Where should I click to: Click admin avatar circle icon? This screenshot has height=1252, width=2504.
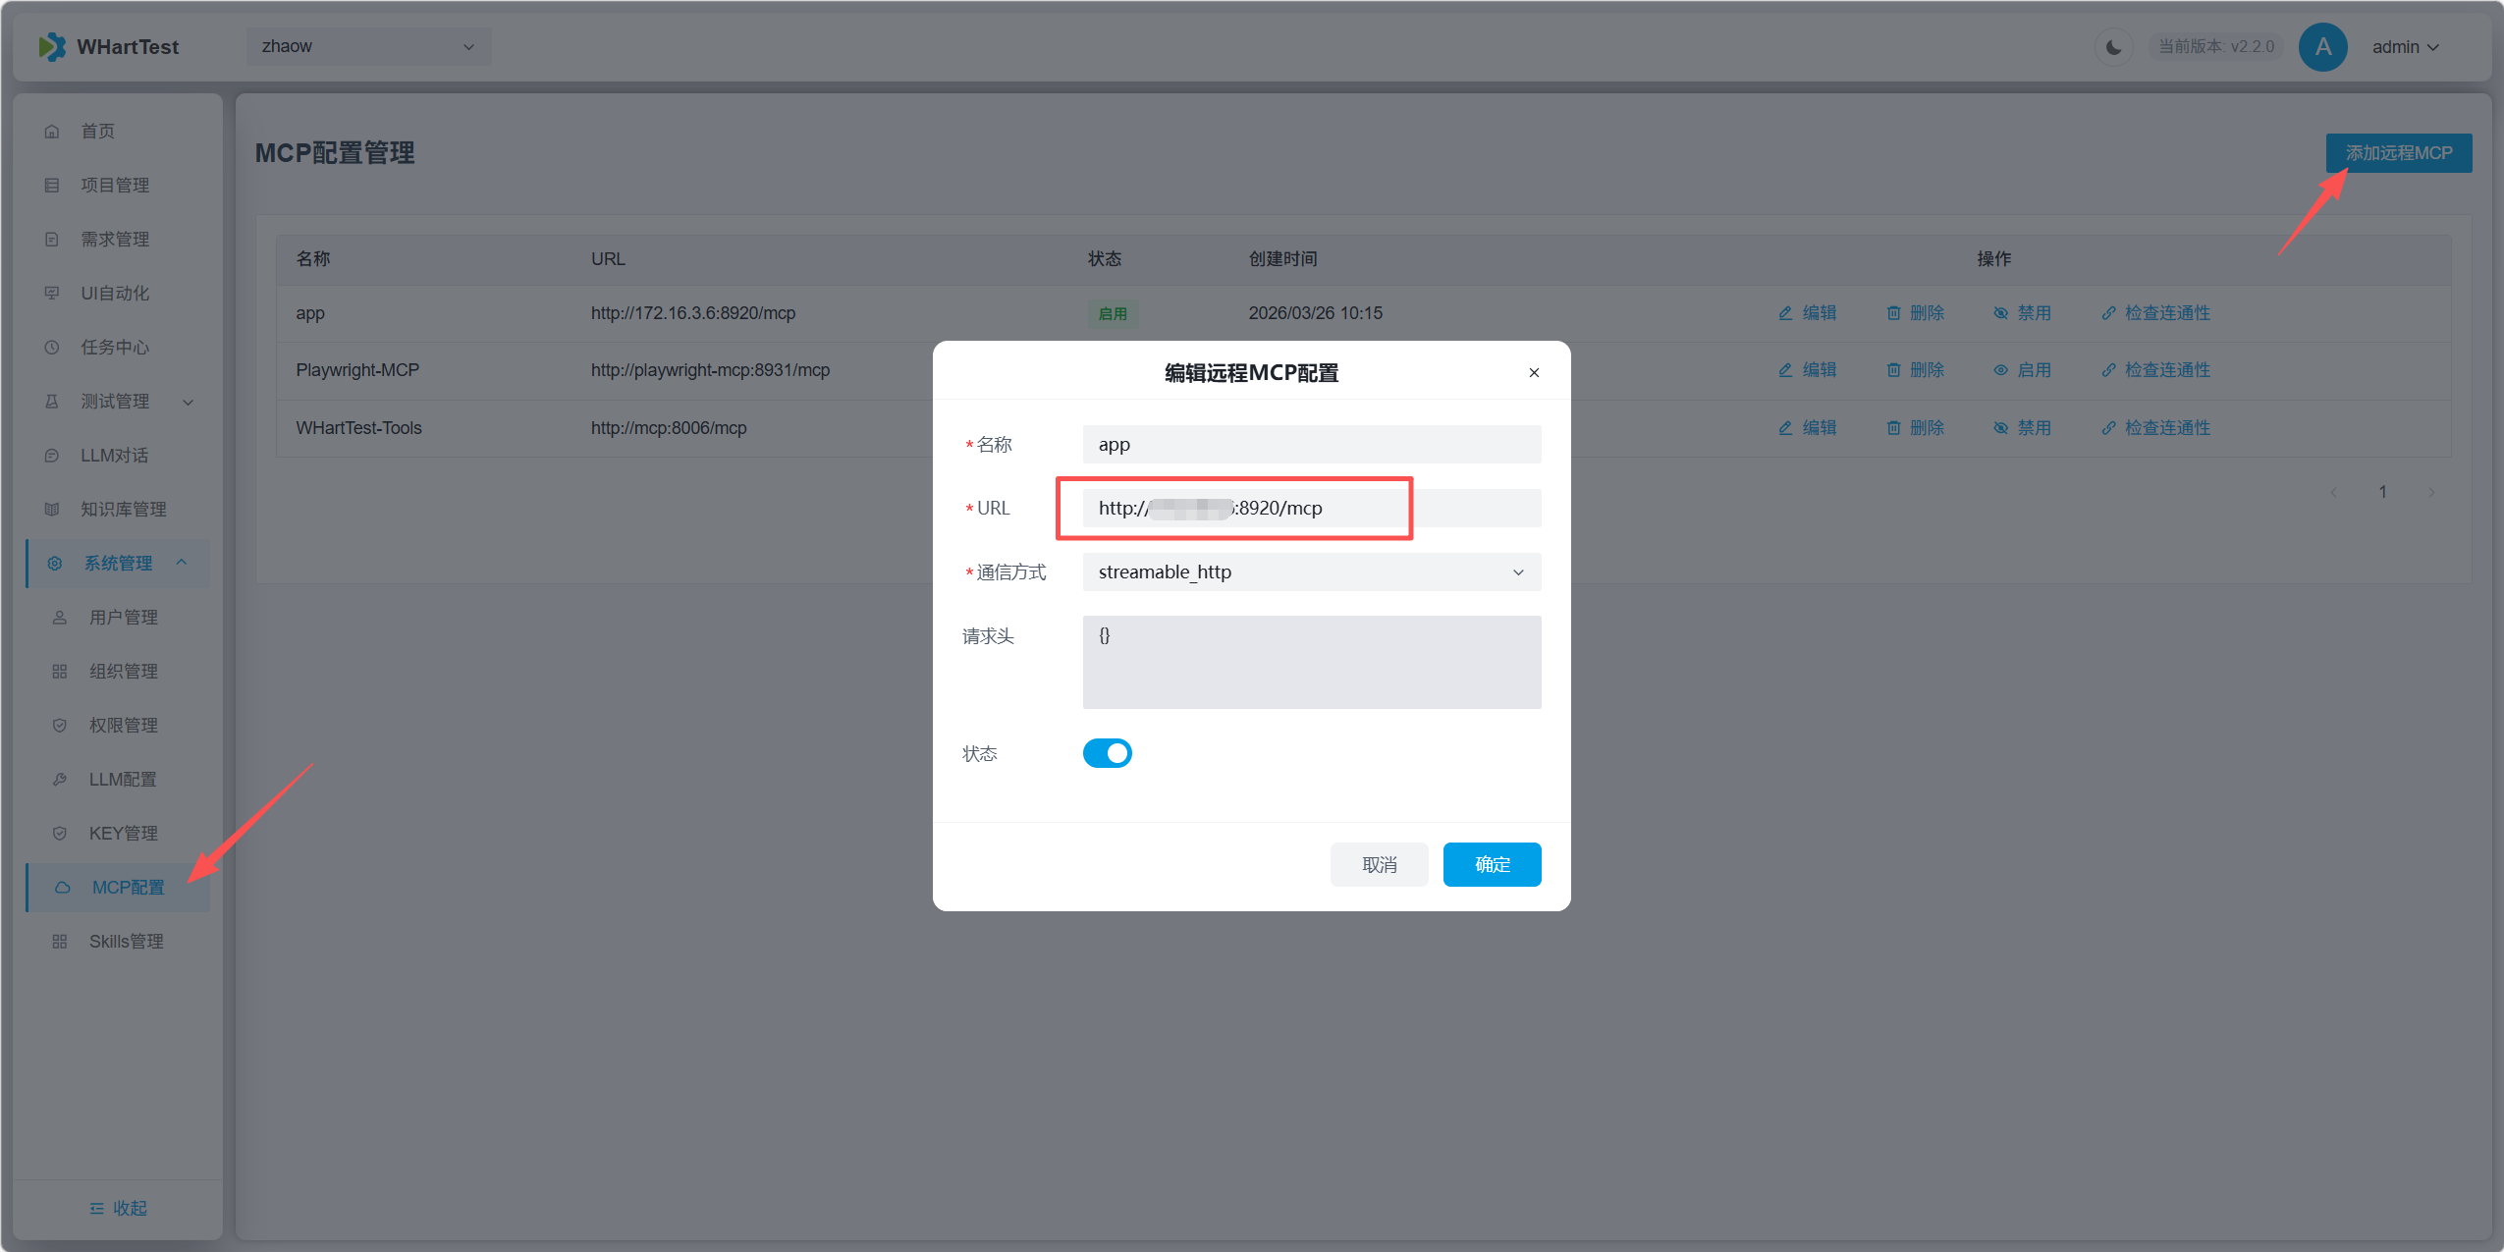click(x=2322, y=47)
